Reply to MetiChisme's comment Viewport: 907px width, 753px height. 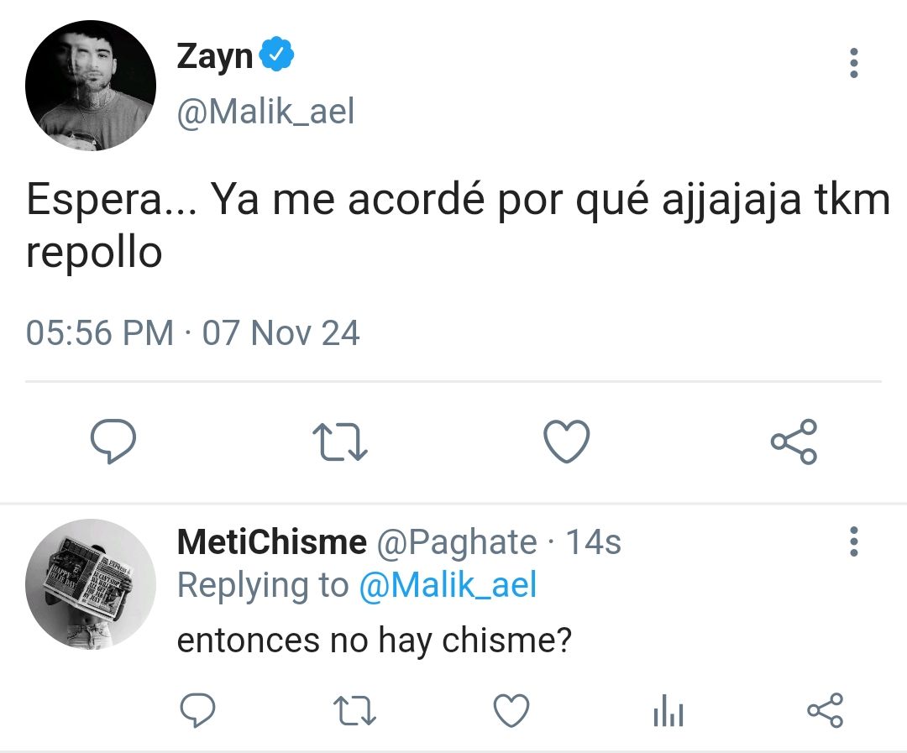click(x=198, y=709)
